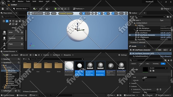Open the Build menu

click(x=34, y=1)
